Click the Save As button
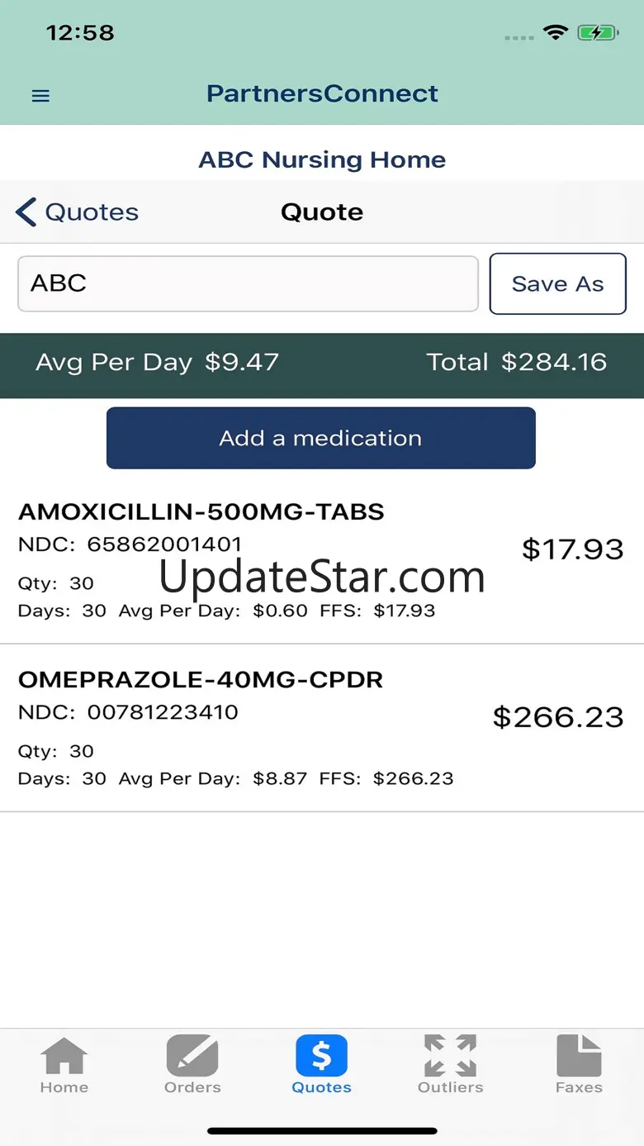This screenshot has width=644, height=1146. click(558, 283)
